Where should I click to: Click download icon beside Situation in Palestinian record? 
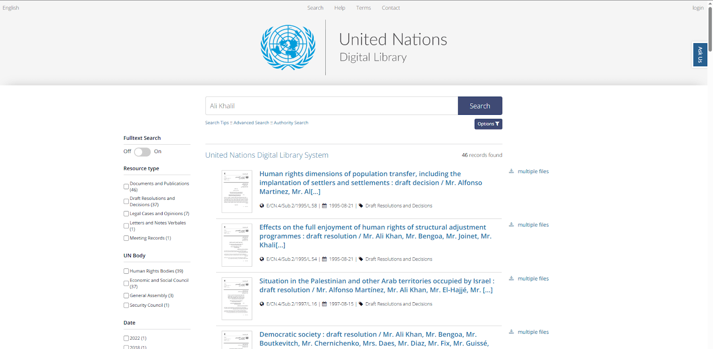[512, 279]
